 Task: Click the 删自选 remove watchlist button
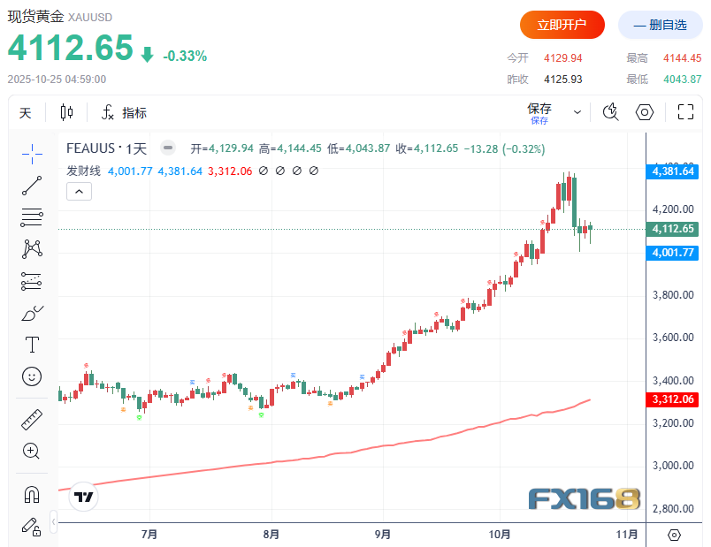pos(660,25)
